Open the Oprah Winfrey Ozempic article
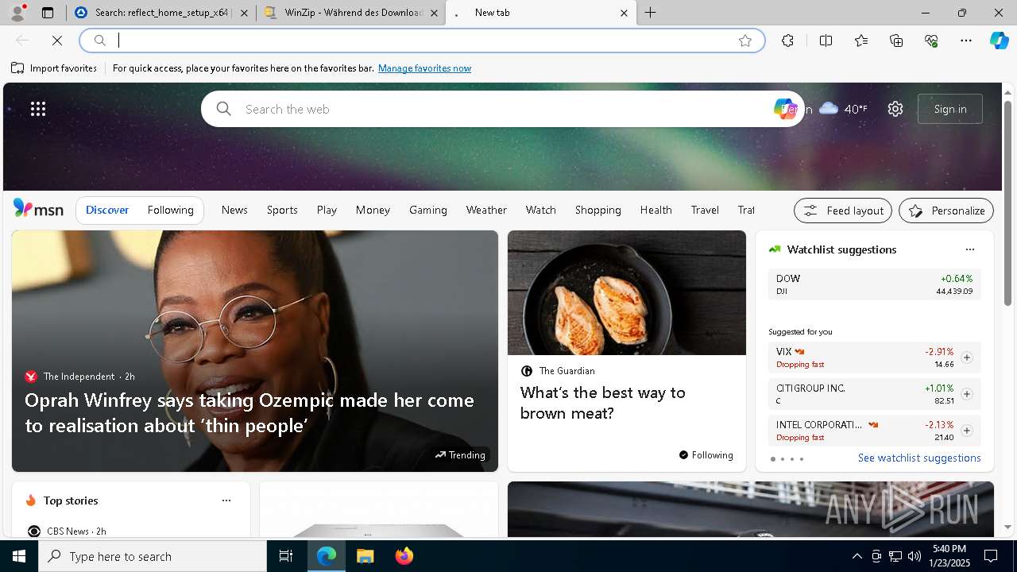 coord(249,412)
